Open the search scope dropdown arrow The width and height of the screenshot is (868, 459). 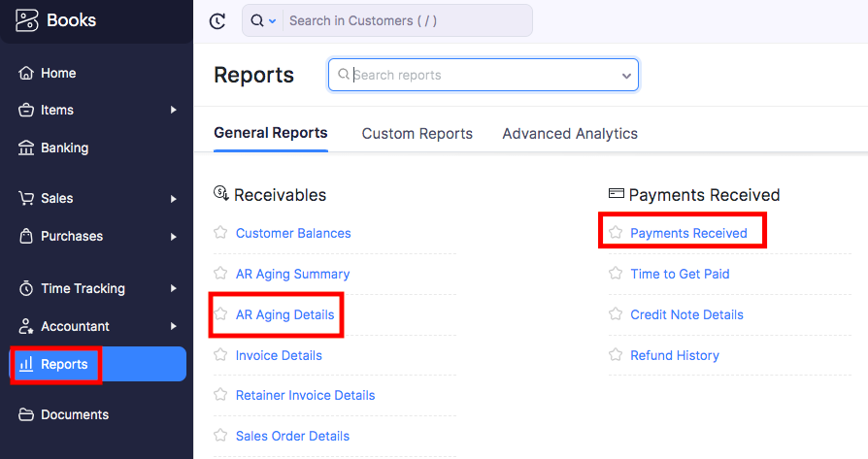coord(273,21)
